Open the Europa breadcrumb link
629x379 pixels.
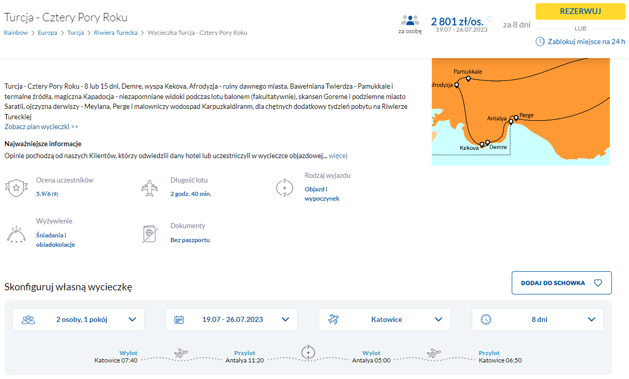[48, 33]
